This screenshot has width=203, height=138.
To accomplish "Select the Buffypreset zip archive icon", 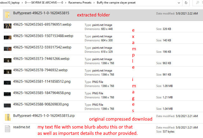I will (8, 117).
